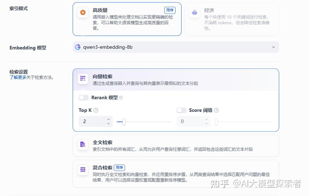Viewport: 309px width, 196px height.
Task: Click the vector search grid icon
Action: pos(83,79)
